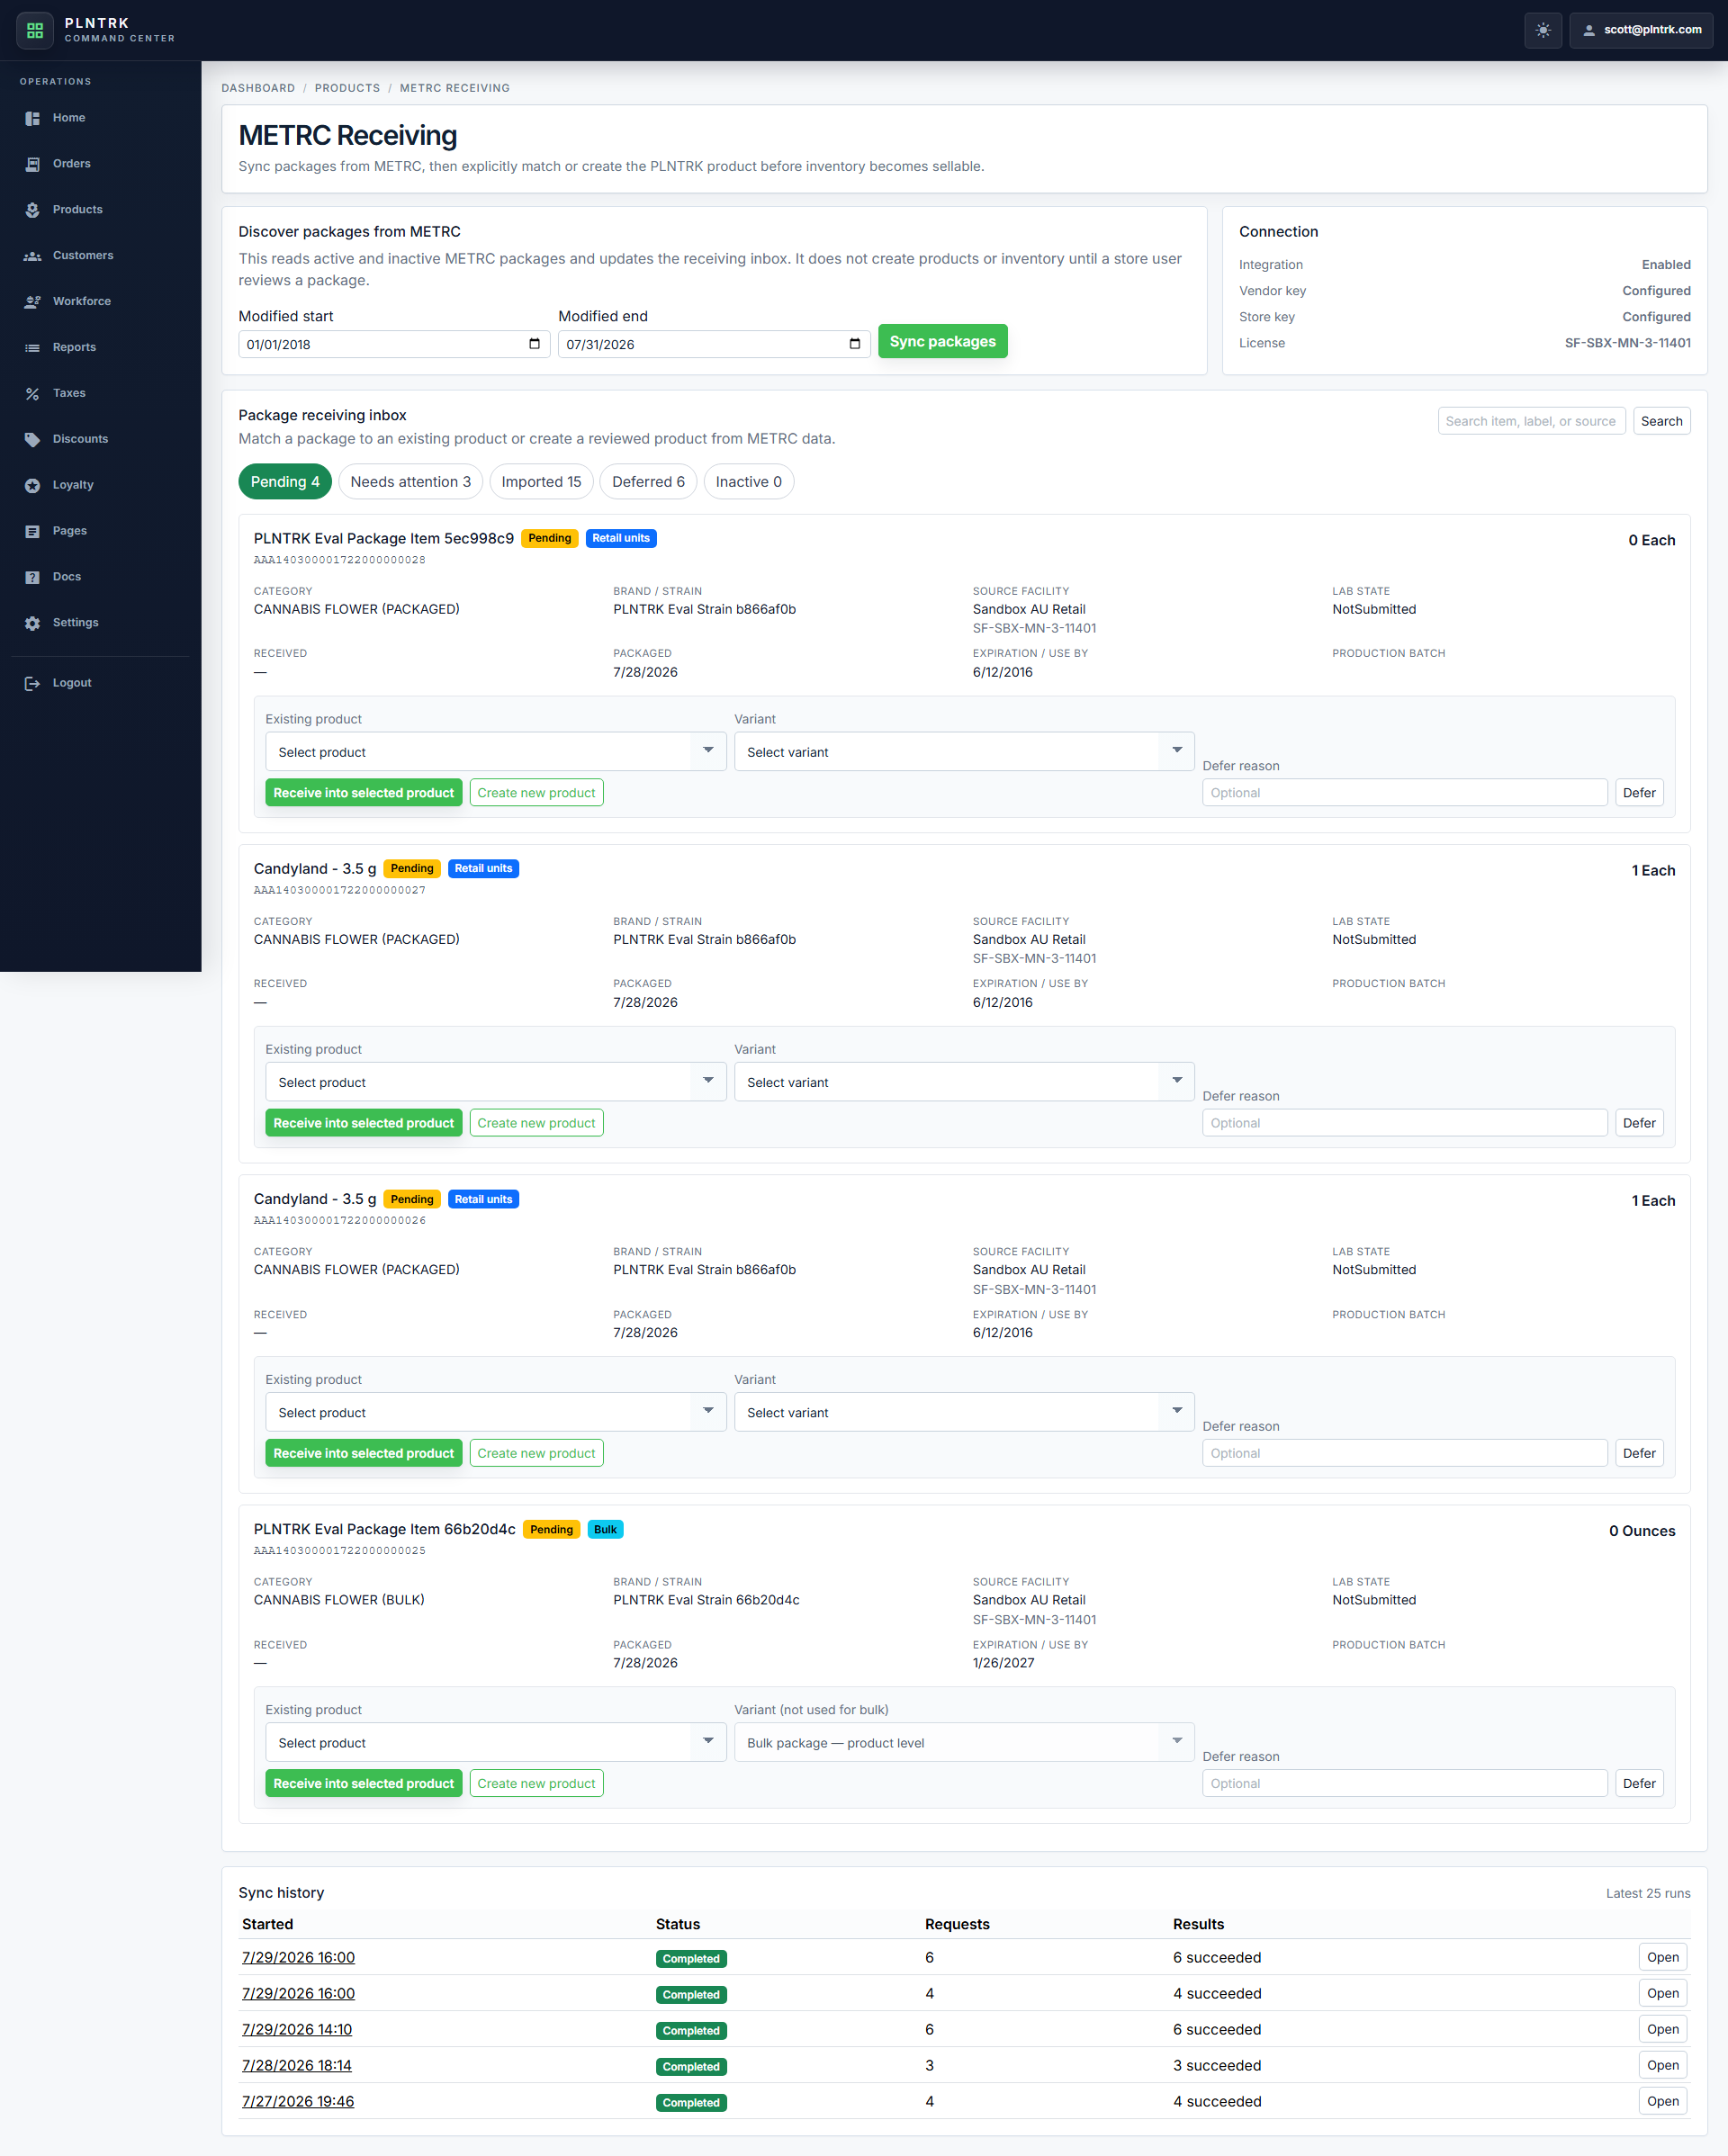This screenshot has height=2156, width=1728.
Task: Click the Logout icon
Action: click(32, 683)
